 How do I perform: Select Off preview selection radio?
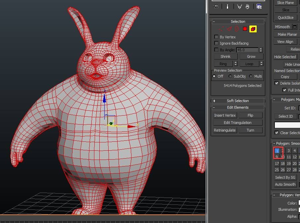214,76
